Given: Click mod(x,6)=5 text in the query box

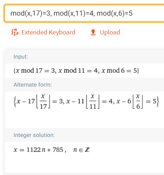Looking at the screenshot, I should click(114, 13).
